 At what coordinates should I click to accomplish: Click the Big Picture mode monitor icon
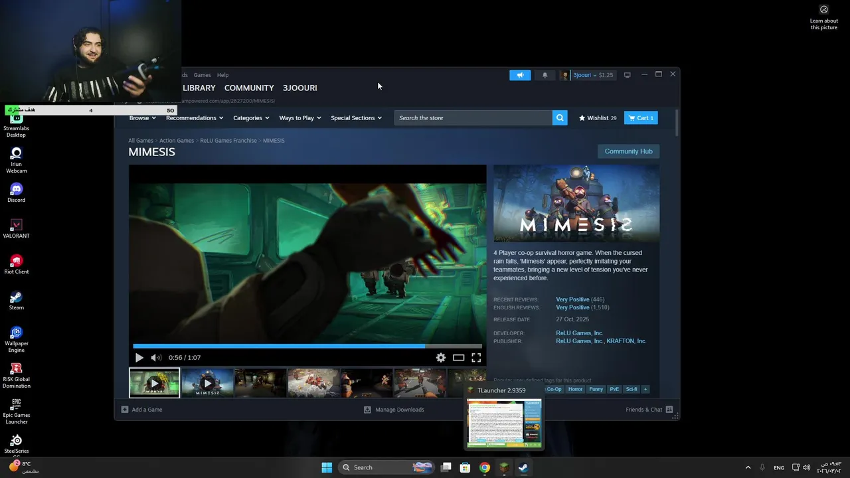point(627,75)
